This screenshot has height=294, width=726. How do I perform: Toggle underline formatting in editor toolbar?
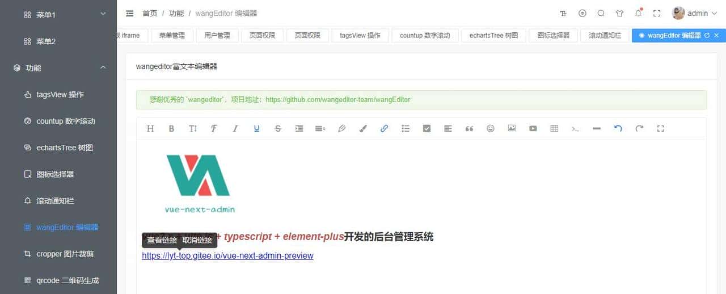[256, 129]
